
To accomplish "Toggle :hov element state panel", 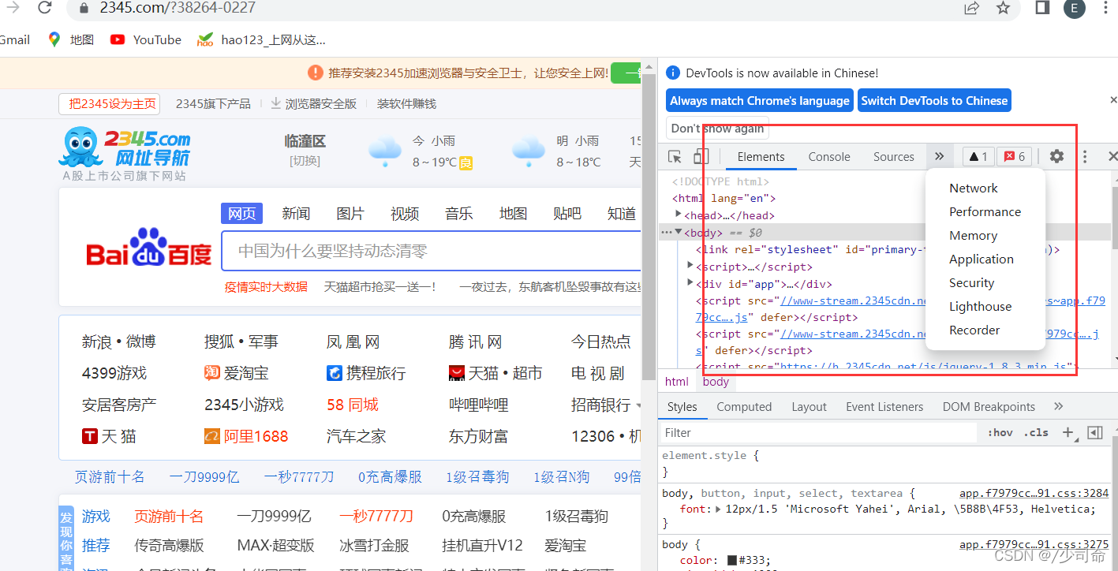I will (x=1000, y=432).
